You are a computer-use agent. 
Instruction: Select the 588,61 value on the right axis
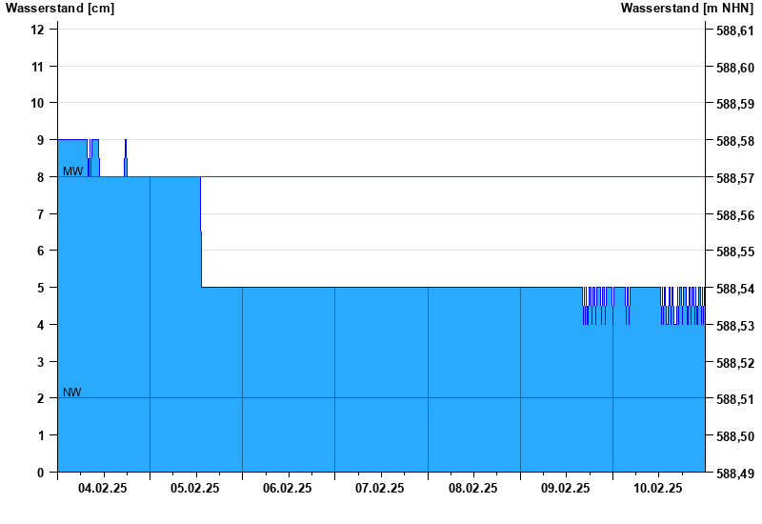click(734, 31)
